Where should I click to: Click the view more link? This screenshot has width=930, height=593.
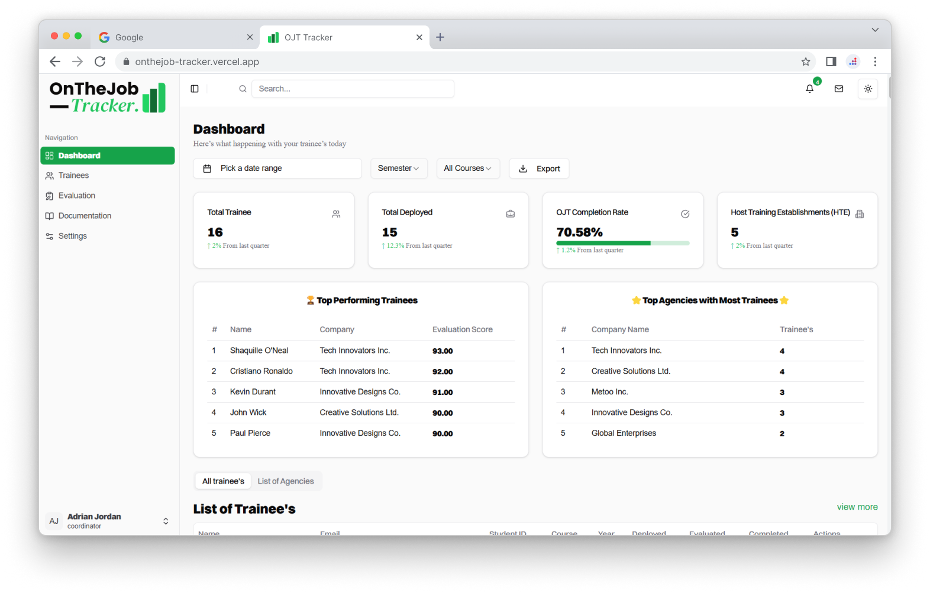tap(857, 507)
